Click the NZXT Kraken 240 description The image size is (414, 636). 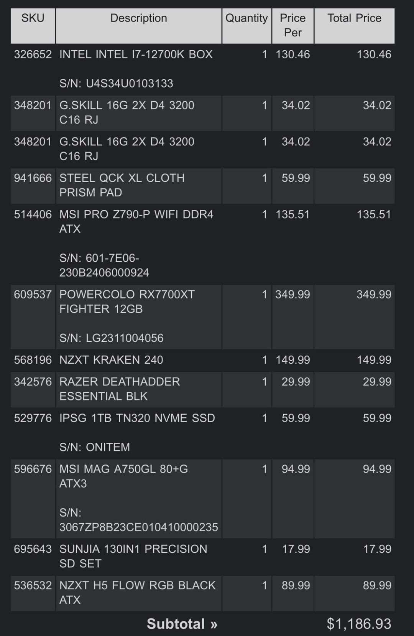[x=111, y=360]
